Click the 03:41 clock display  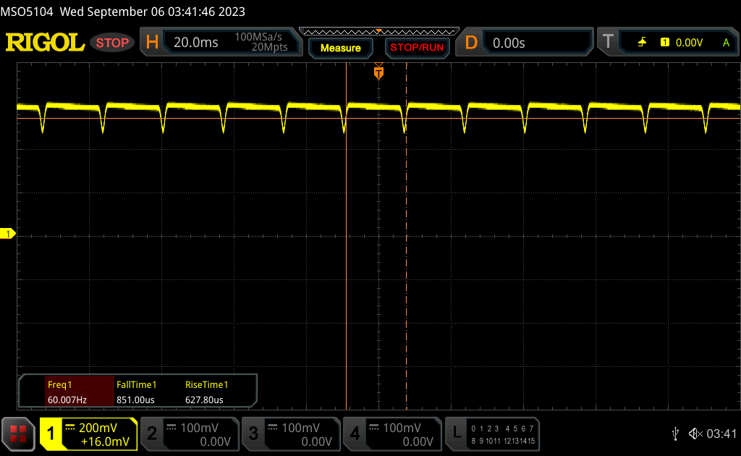tap(721, 434)
